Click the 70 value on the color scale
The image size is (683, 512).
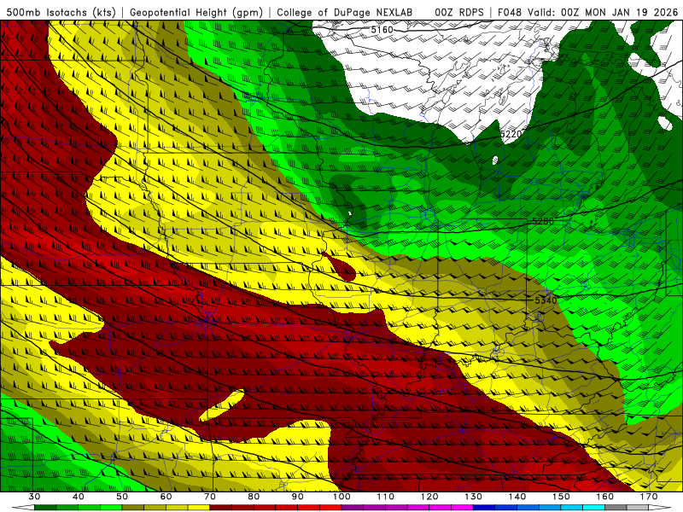[x=210, y=497]
